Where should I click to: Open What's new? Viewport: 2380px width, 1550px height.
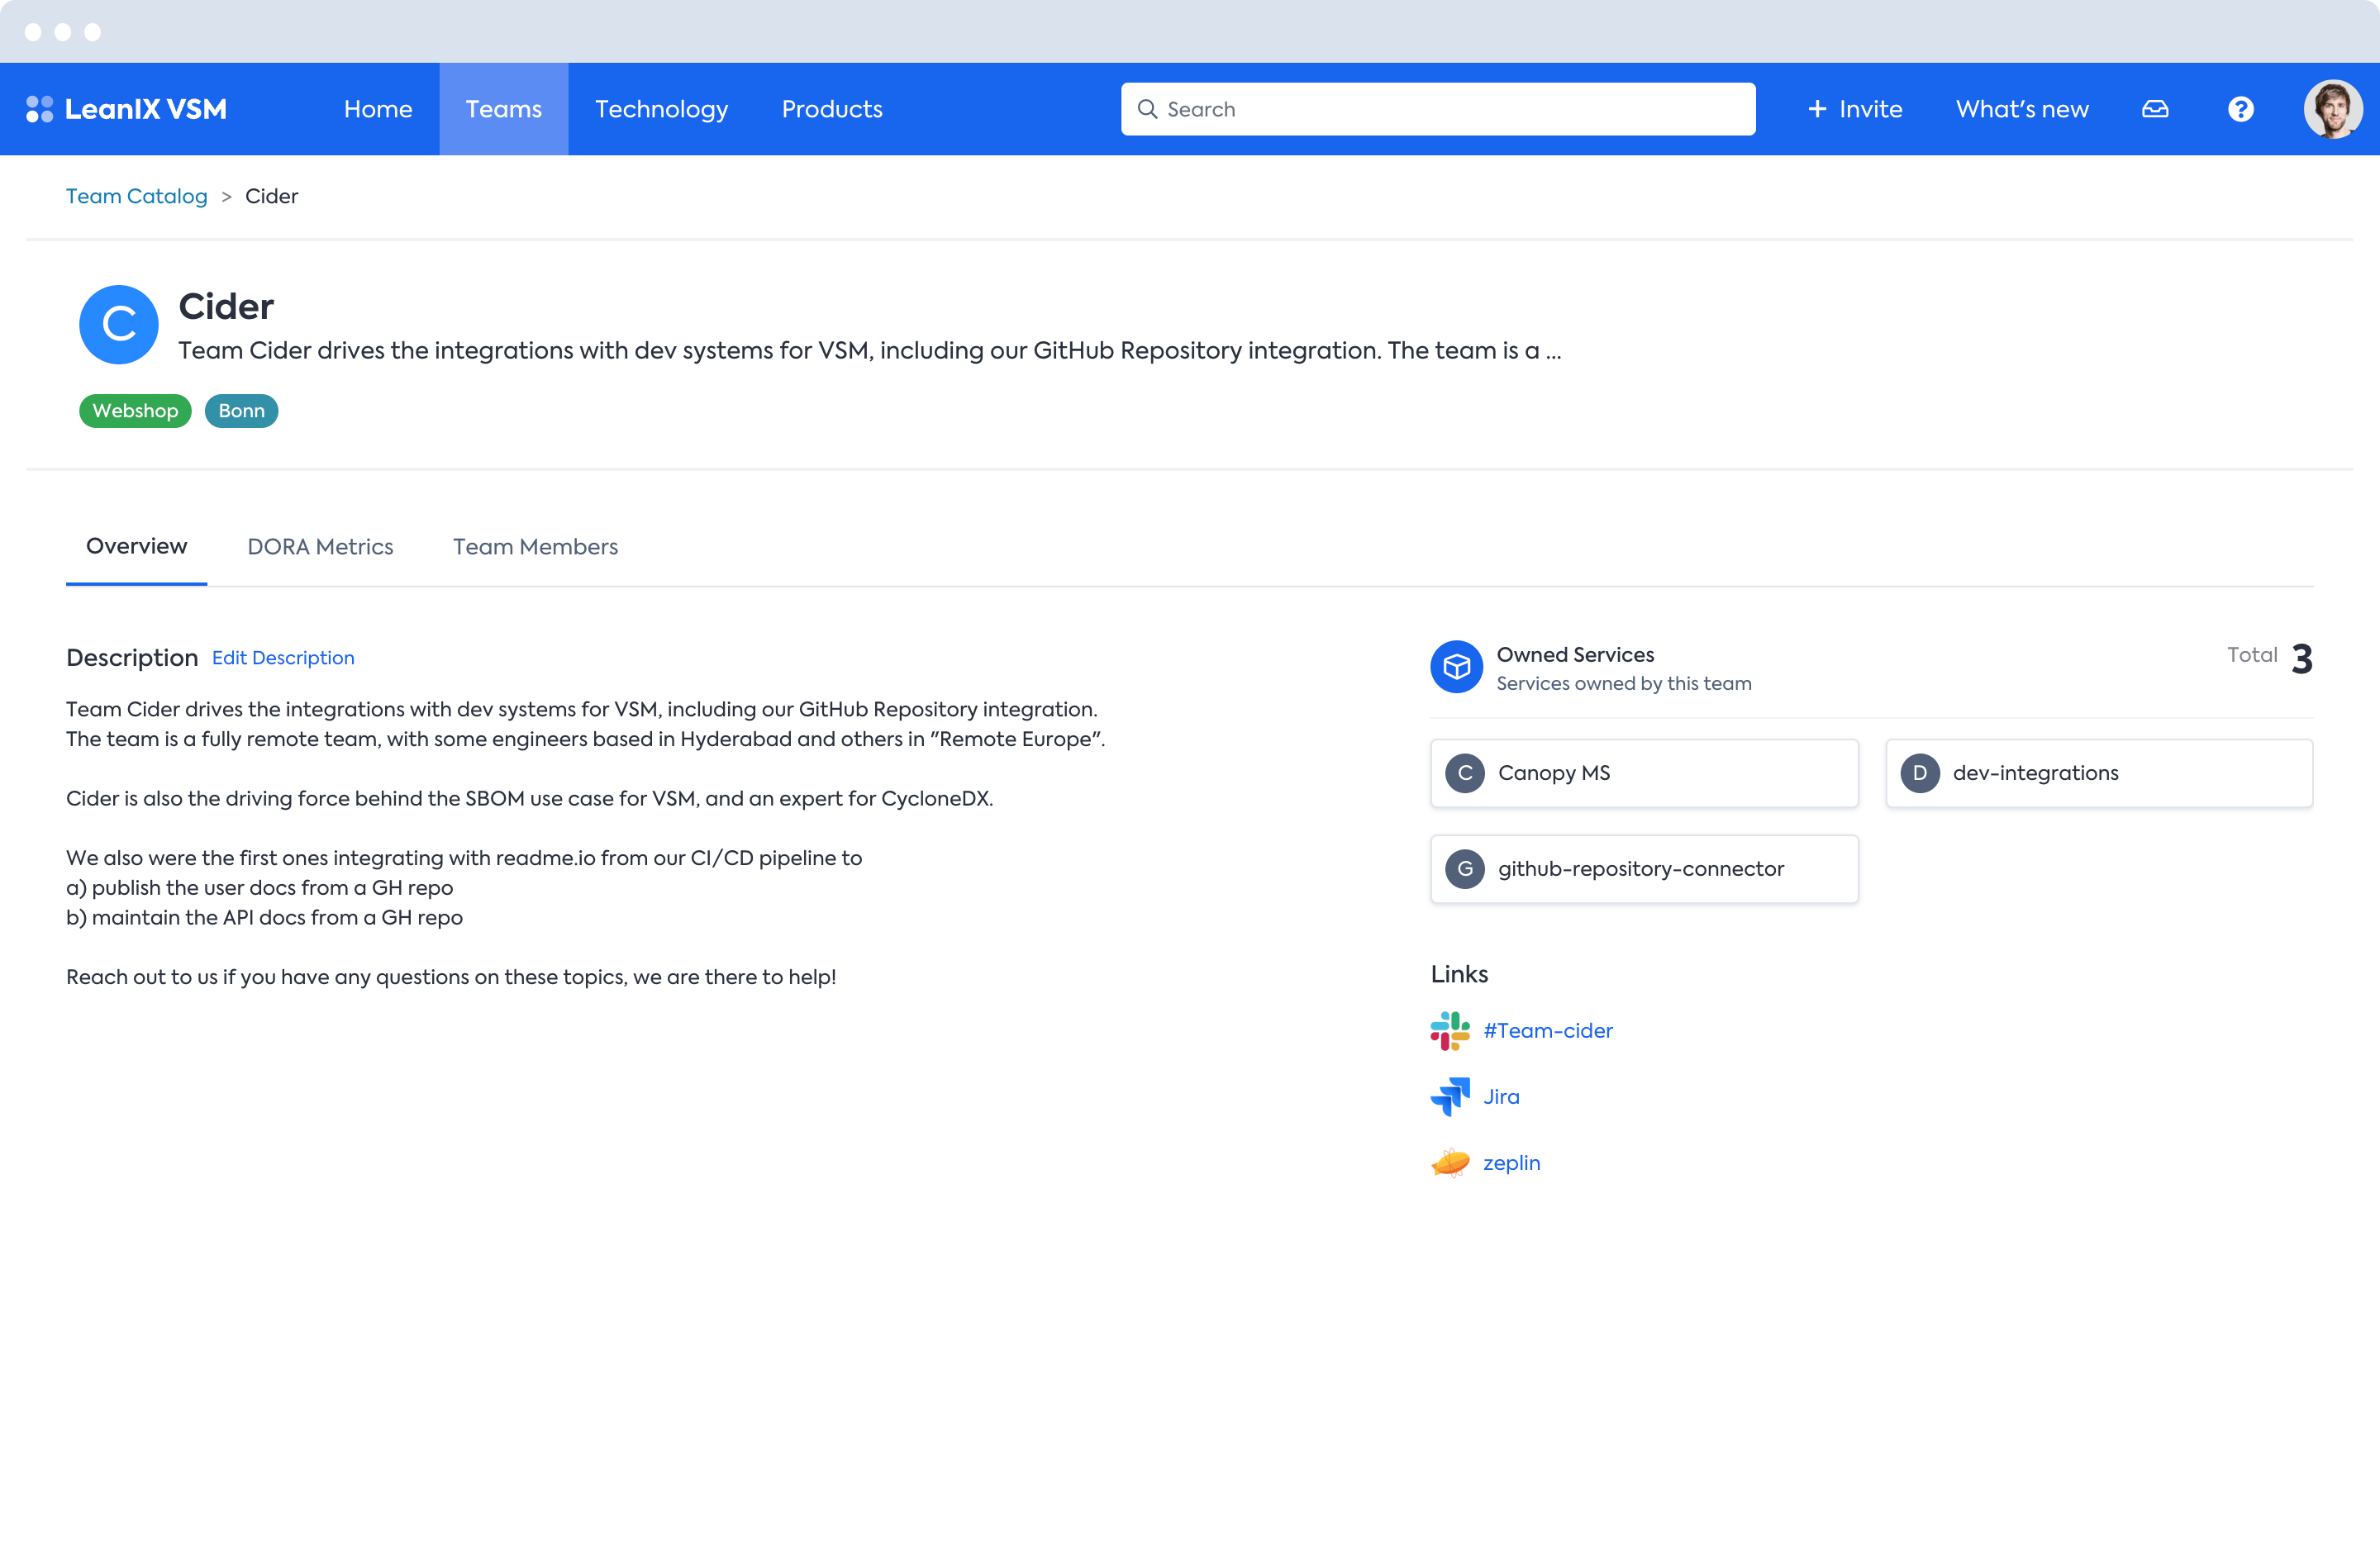(x=2022, y=109)
